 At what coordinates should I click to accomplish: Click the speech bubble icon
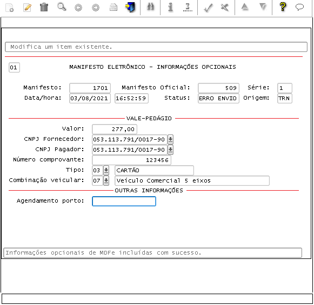coord(299,7)
